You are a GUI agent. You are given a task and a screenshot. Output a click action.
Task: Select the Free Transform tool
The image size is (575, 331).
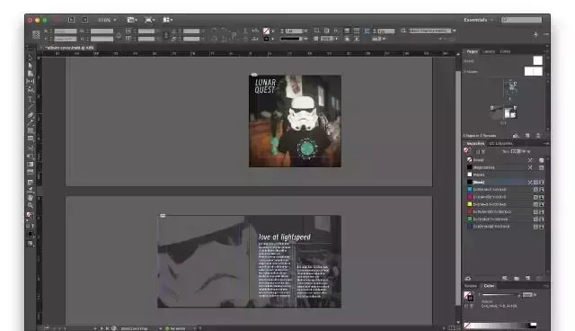31,156
